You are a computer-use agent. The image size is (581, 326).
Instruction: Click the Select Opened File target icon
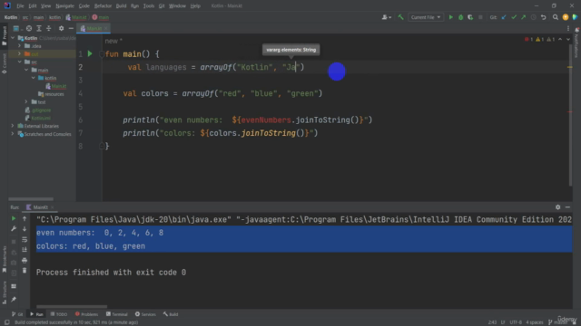29,28
